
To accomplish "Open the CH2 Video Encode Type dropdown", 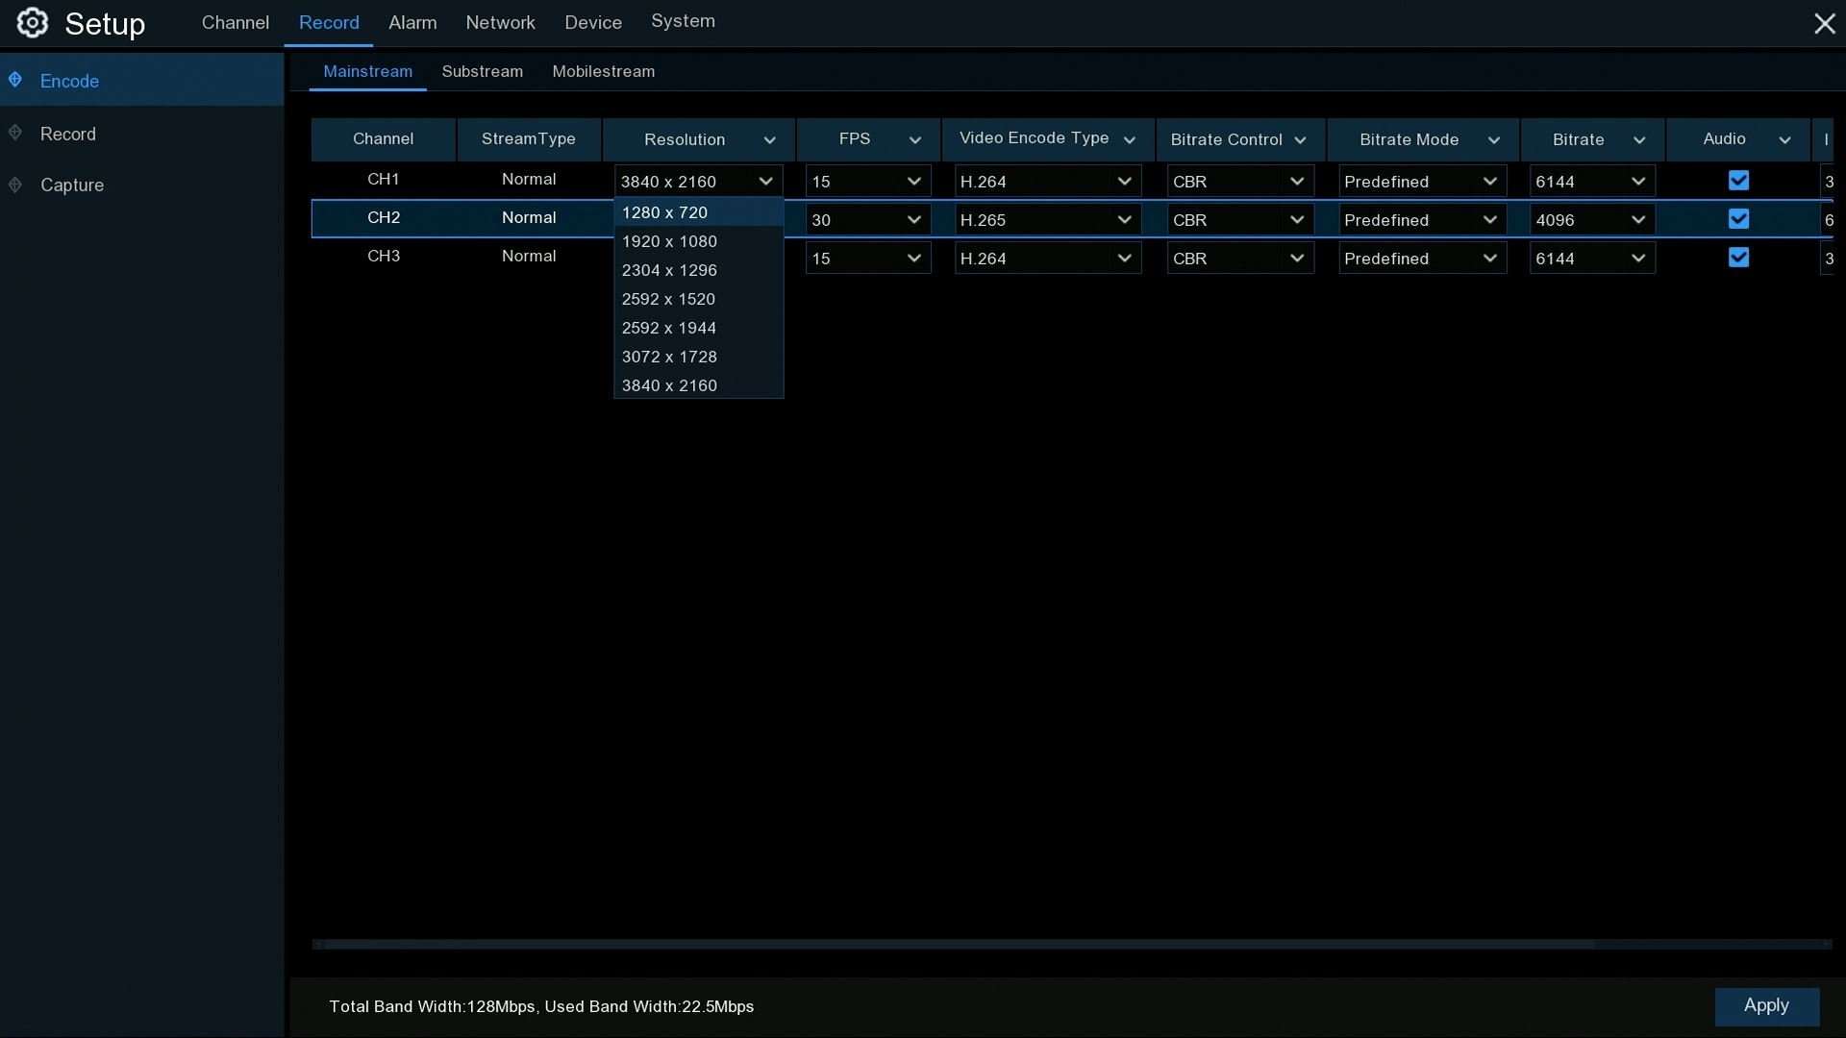I will point(1047,220).
